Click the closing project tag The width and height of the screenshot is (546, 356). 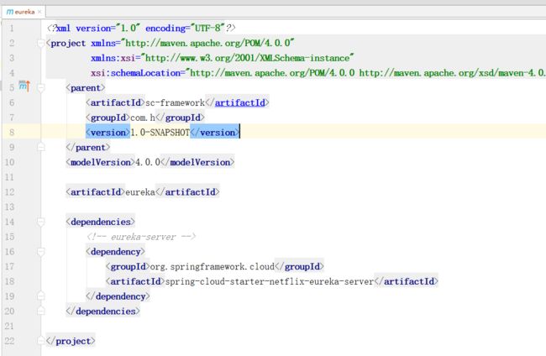[71, 341]
